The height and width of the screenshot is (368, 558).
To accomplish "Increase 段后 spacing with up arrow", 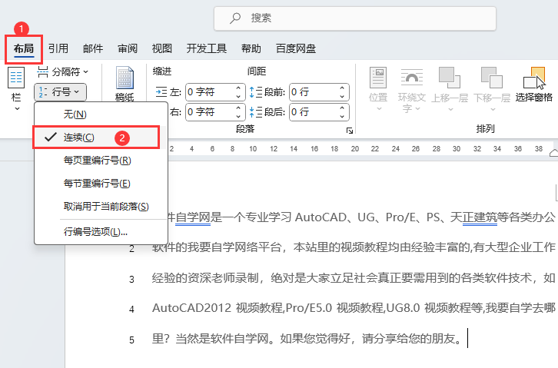I will click(342, 108).
